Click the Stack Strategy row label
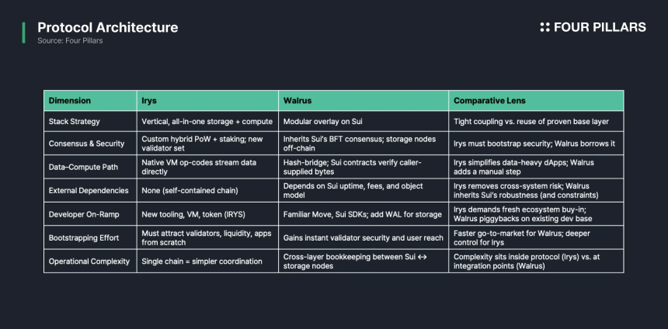The image size is (668, 329). pos(74,121)
